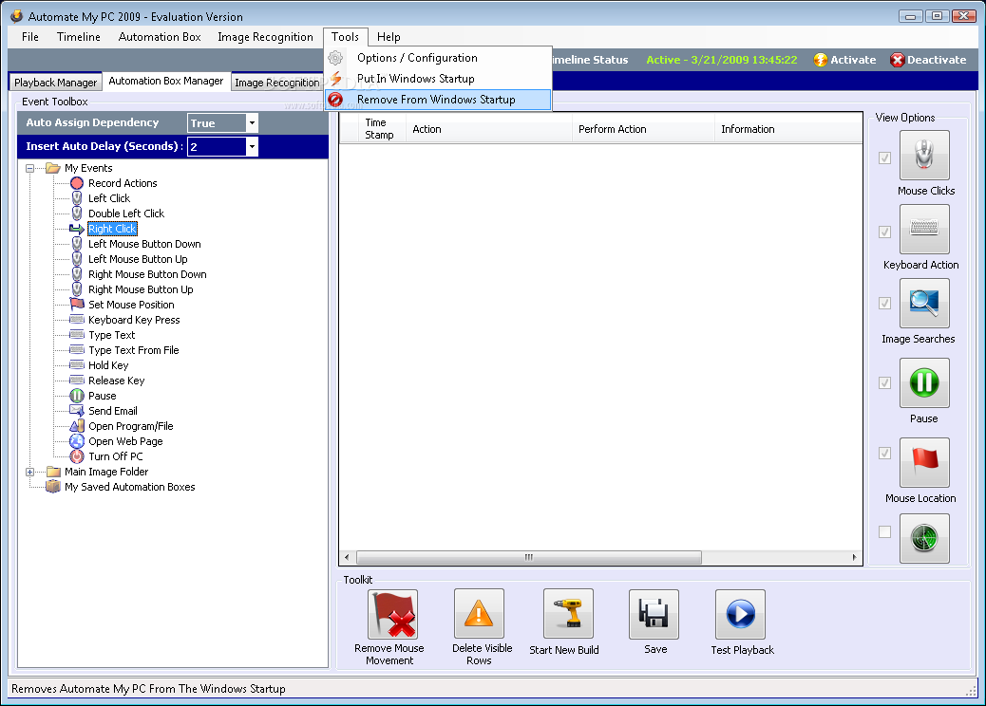Click the Mouse Clicks view option button
986x706 pixels.
(924, 155)
